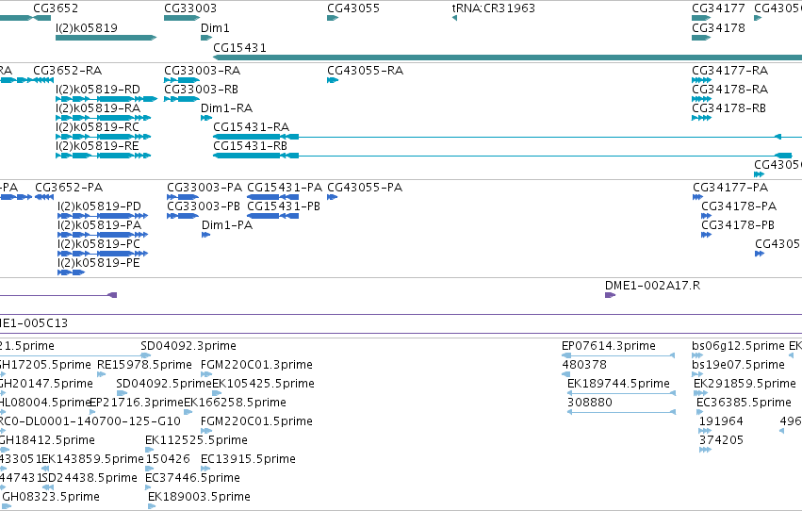Select the CG15431-PA protein

point(273,197)
